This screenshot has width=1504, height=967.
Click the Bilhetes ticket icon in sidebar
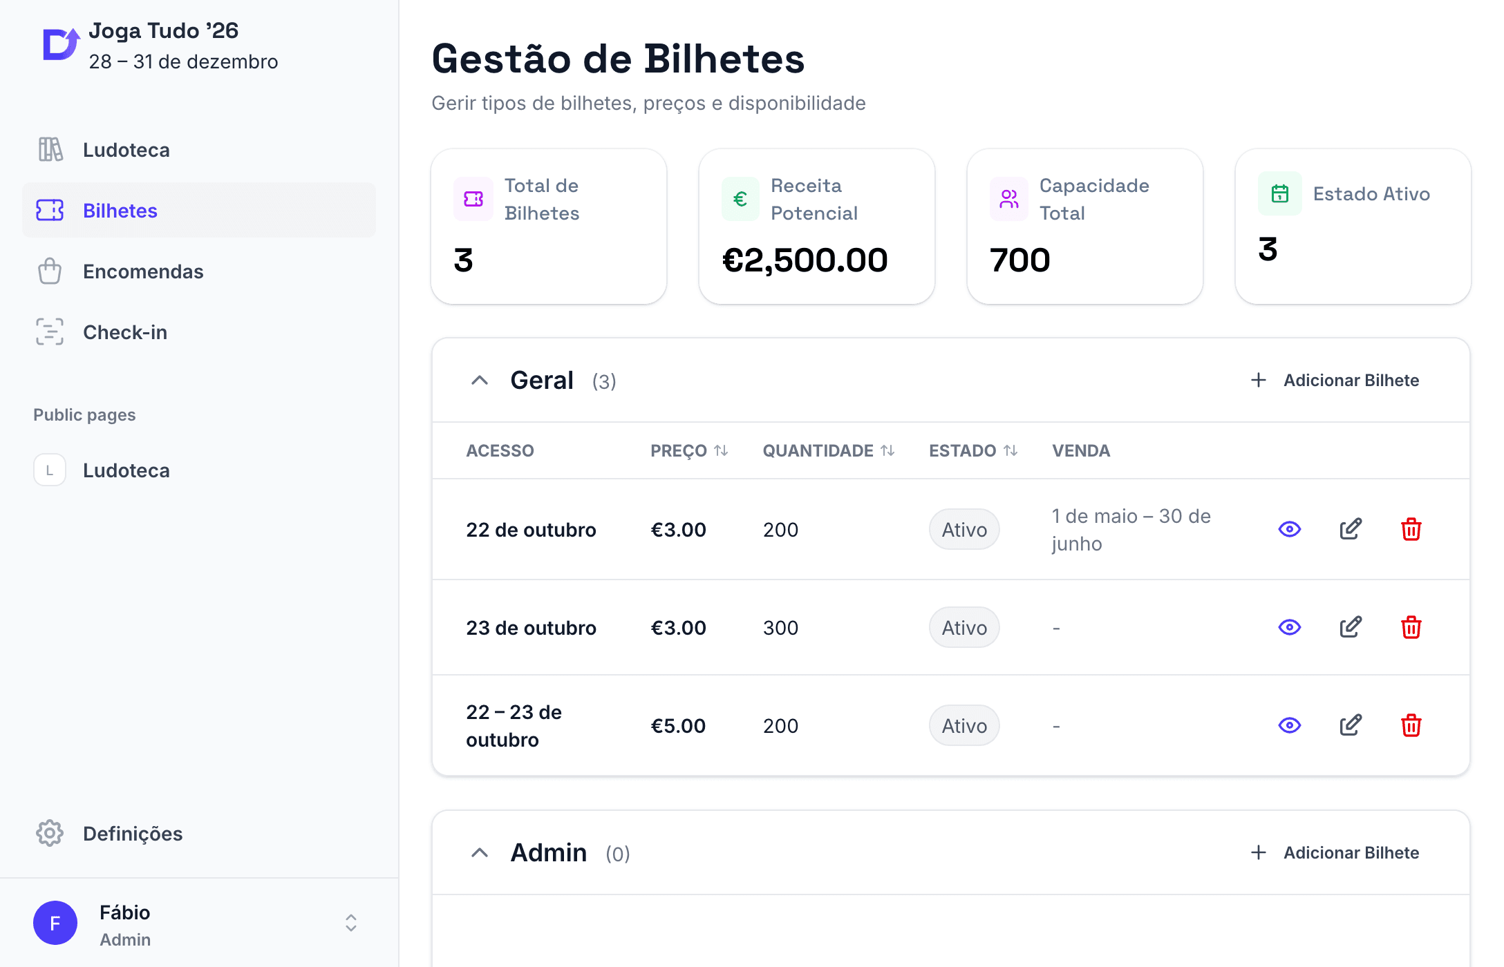pyautogui.click(x=50, y=210)
